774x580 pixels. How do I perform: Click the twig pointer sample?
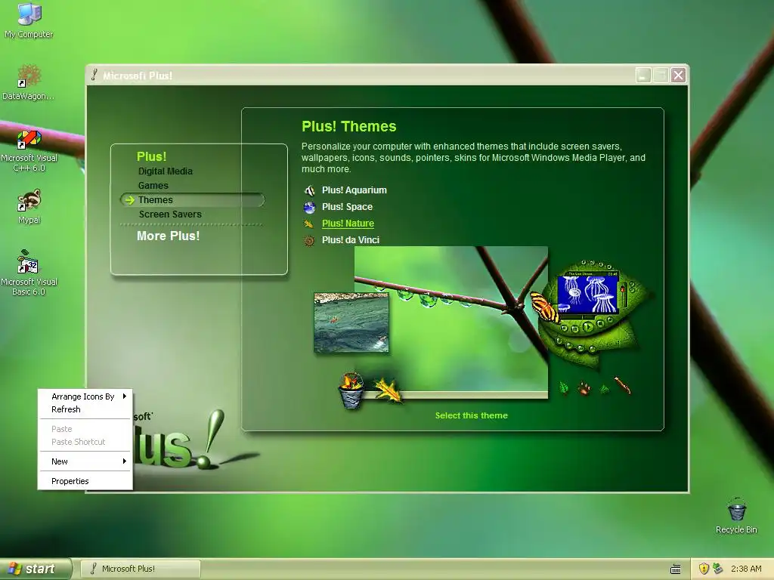(x=623, y=385)
